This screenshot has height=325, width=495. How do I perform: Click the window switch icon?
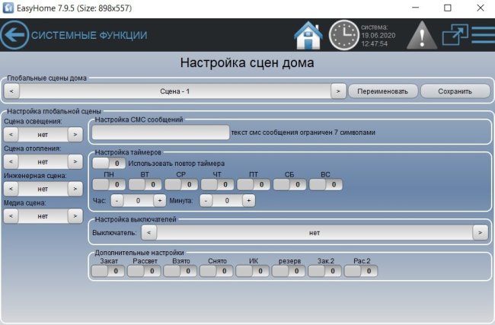pyautogui.click(x=455, y=35)
